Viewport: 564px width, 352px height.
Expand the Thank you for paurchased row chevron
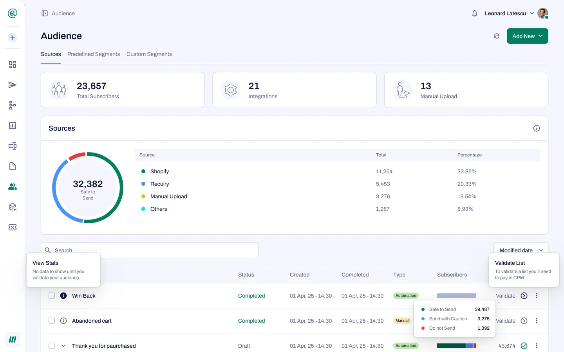[x=63, y=346]
